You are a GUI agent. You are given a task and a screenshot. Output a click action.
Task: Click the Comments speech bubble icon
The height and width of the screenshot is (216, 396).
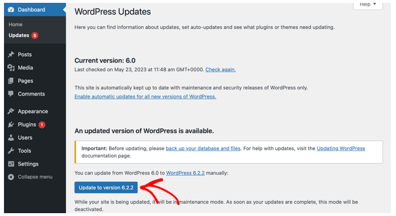click(x=11, y=94)
